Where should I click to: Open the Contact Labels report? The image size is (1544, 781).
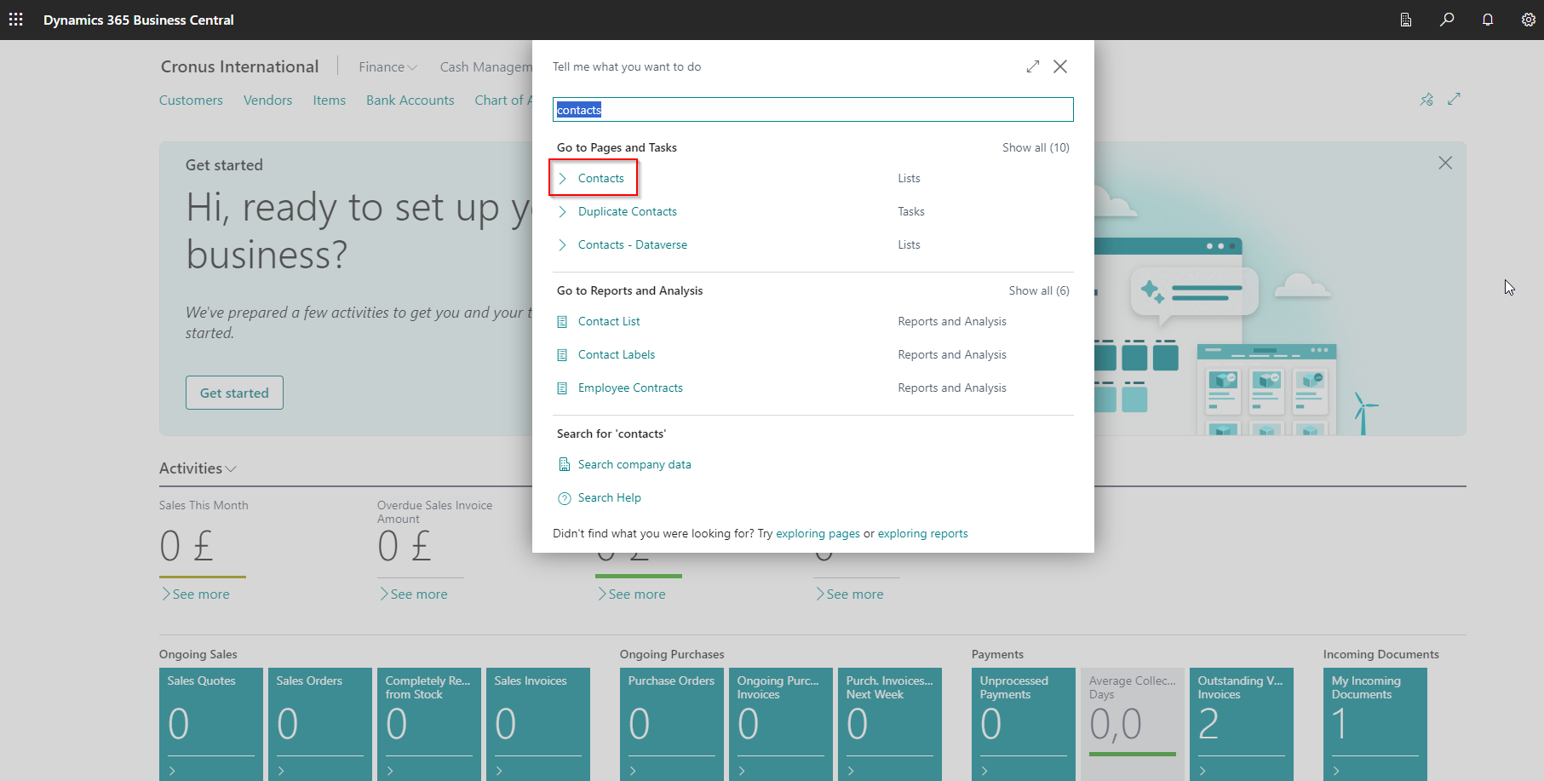(616, 354)
